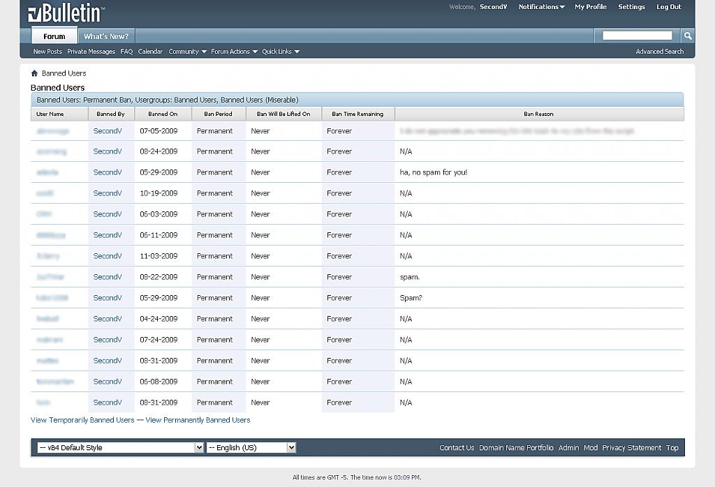Click the search magnifier icon

pyautogui.click(x=687, y=36)
